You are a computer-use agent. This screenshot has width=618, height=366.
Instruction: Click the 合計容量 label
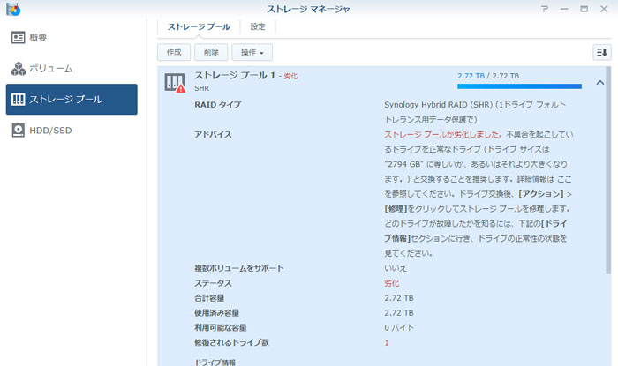[209, 298]
